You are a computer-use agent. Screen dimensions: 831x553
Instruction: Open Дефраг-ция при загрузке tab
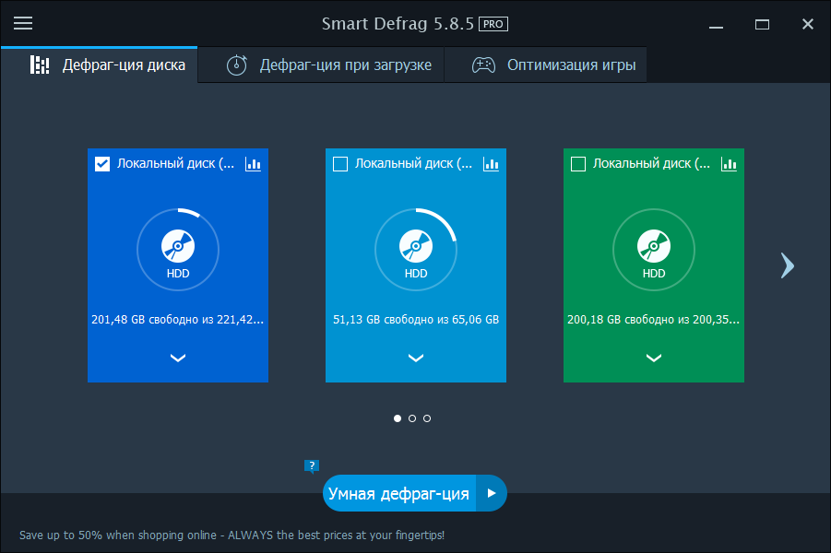point(321,65)
